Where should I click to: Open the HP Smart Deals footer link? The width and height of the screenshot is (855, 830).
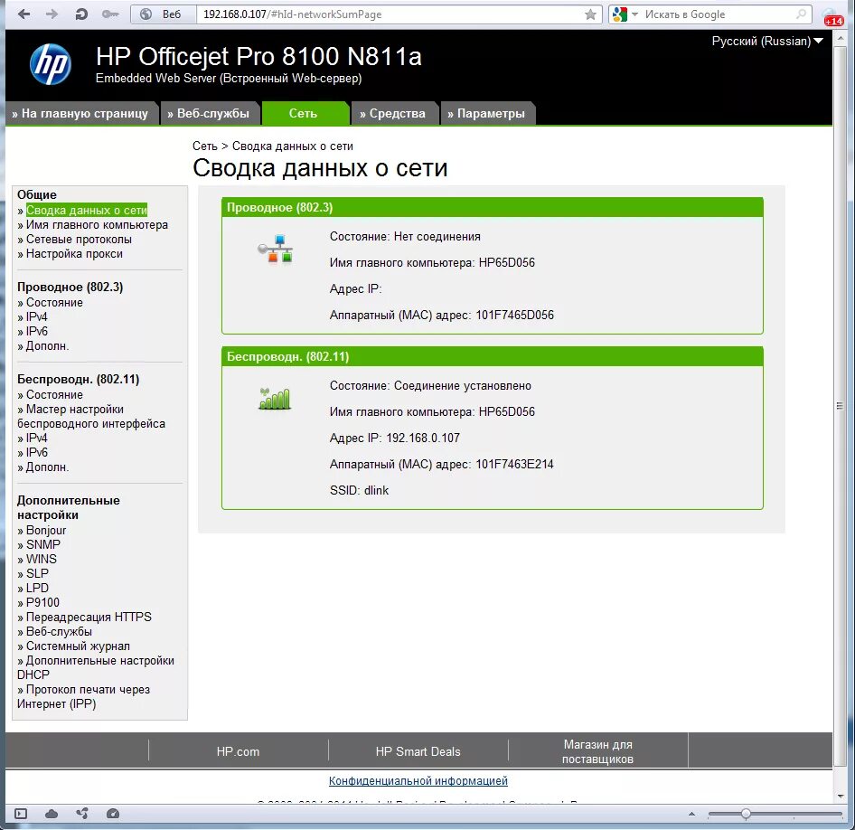(x=418, y=751)
